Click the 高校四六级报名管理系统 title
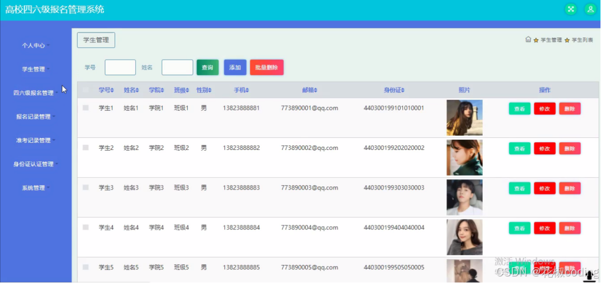This screenshot has width=601, height=283. [x=54, y=10]
